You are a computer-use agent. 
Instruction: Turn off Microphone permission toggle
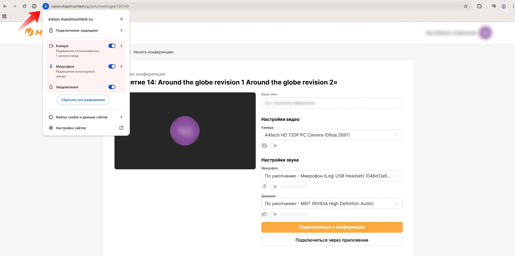coord(112,66)
